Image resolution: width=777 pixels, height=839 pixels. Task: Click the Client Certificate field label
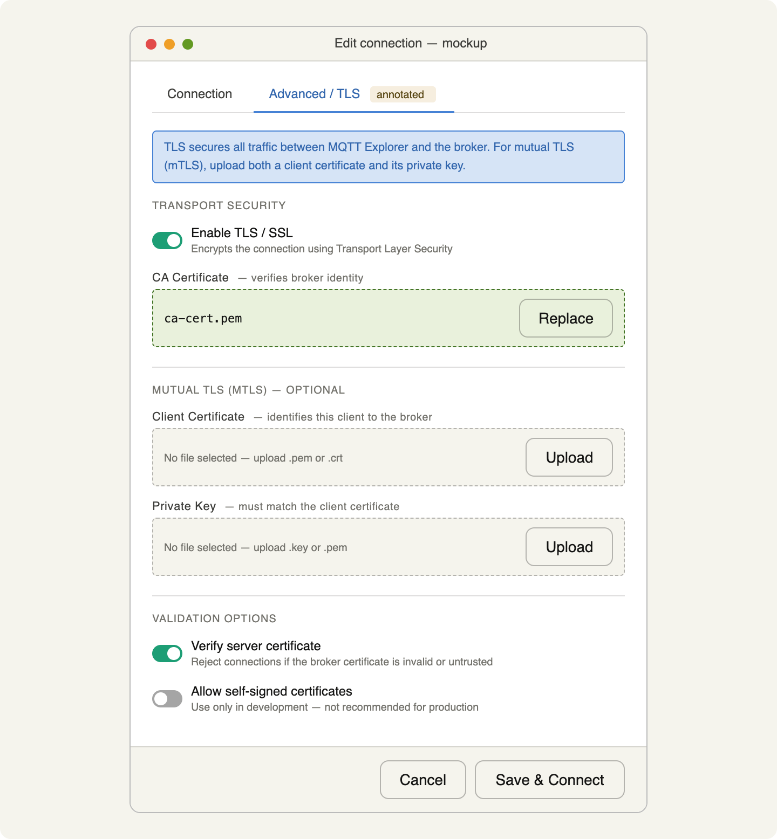pyautogui.click(x=199, y=416)
